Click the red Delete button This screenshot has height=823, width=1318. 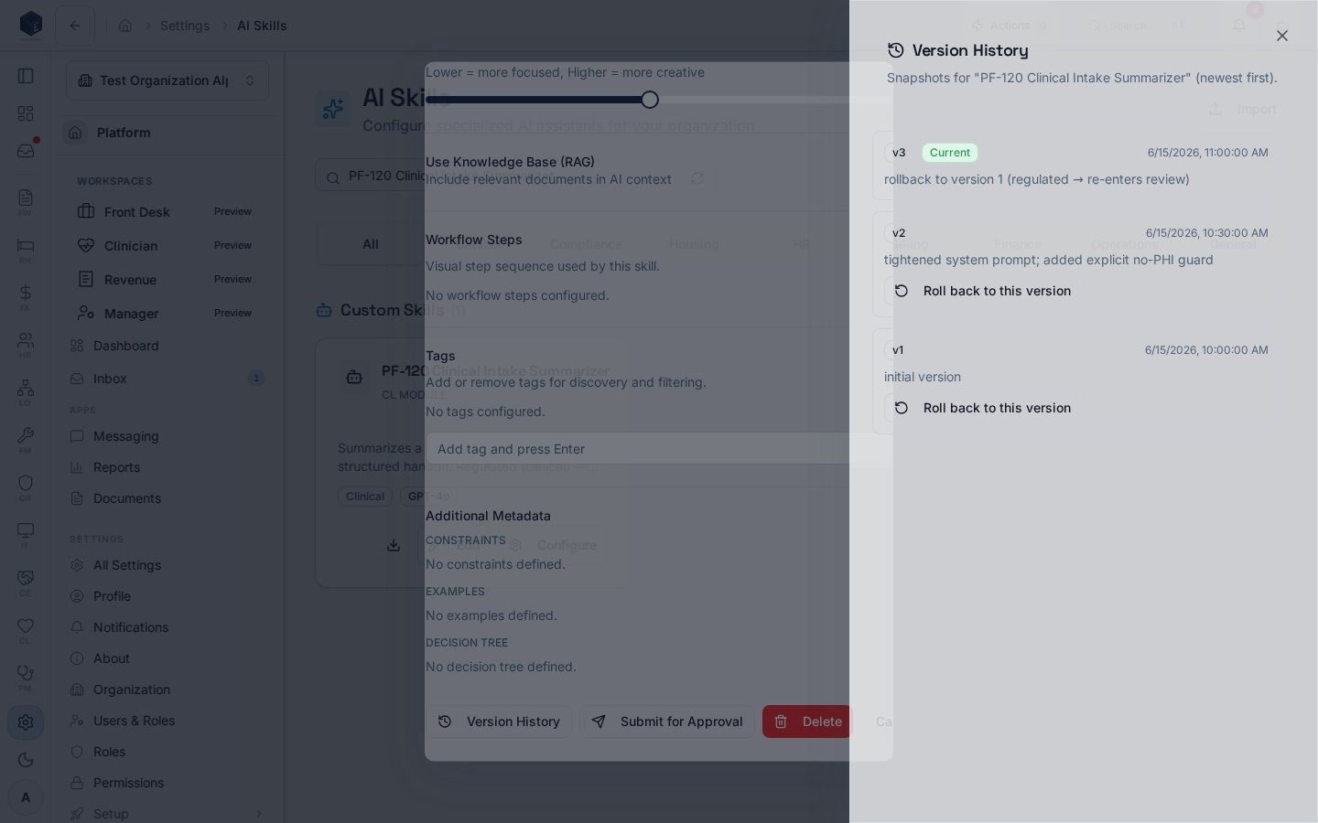(x=807, y=721)
